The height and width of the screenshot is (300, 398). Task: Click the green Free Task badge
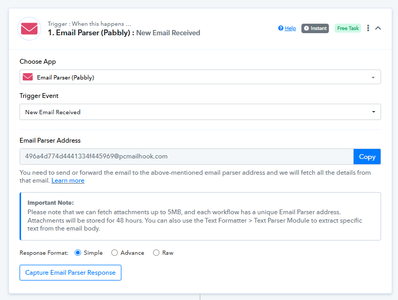[347, 28]
